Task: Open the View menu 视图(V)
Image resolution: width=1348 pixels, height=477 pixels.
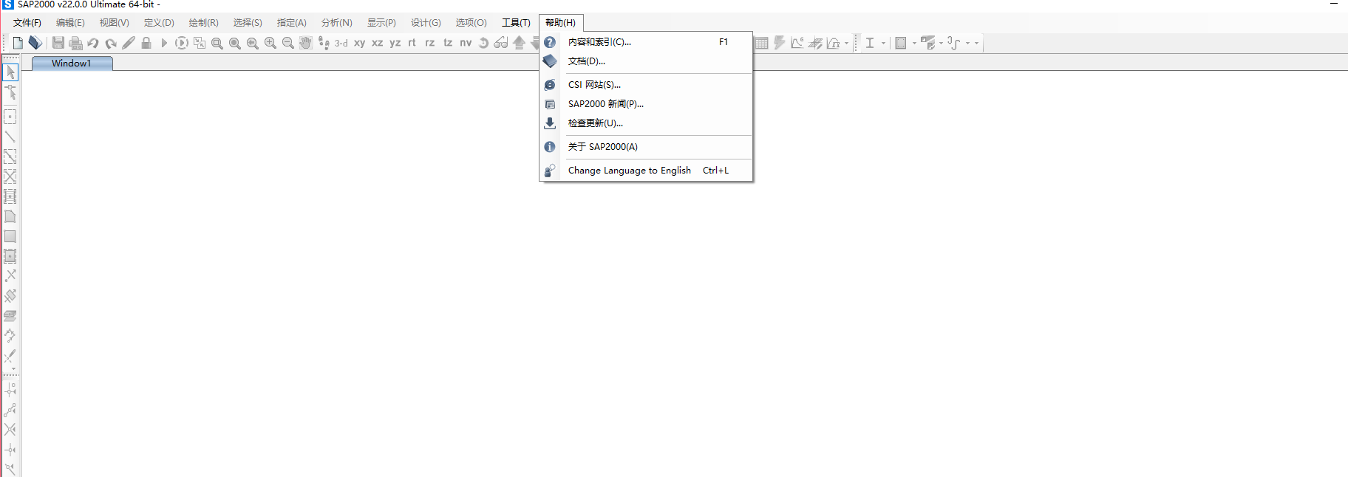Action: 115,23
